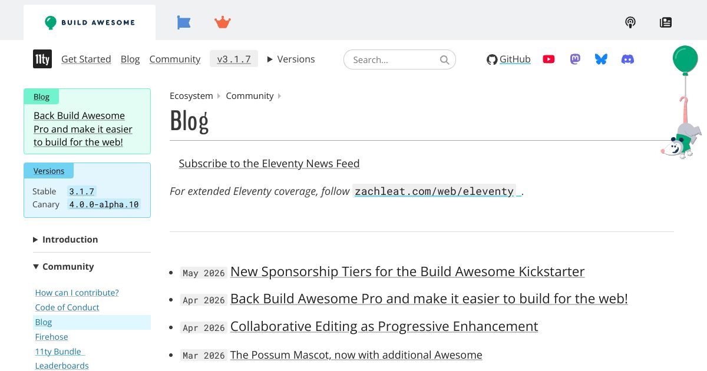
Task: Click the search magnifier icon
Action: click(445, 59)
